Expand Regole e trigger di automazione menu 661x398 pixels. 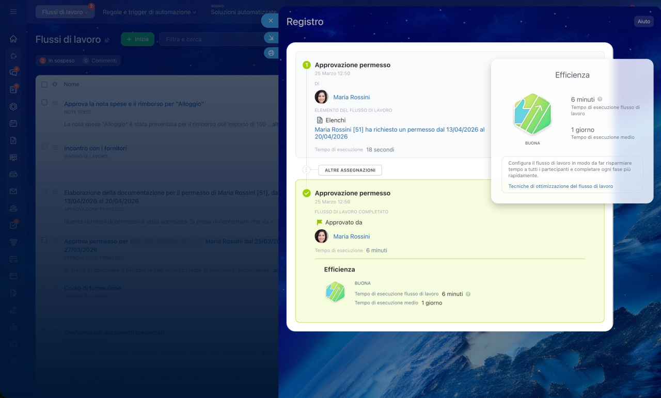coord(149,12)
